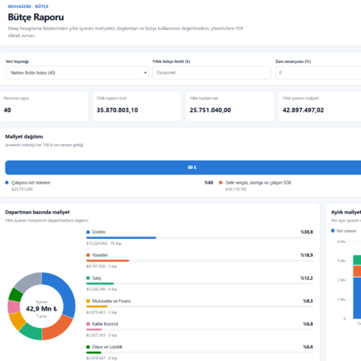
Task: Click the %9,3 percentage
Action: click(307, 301)
